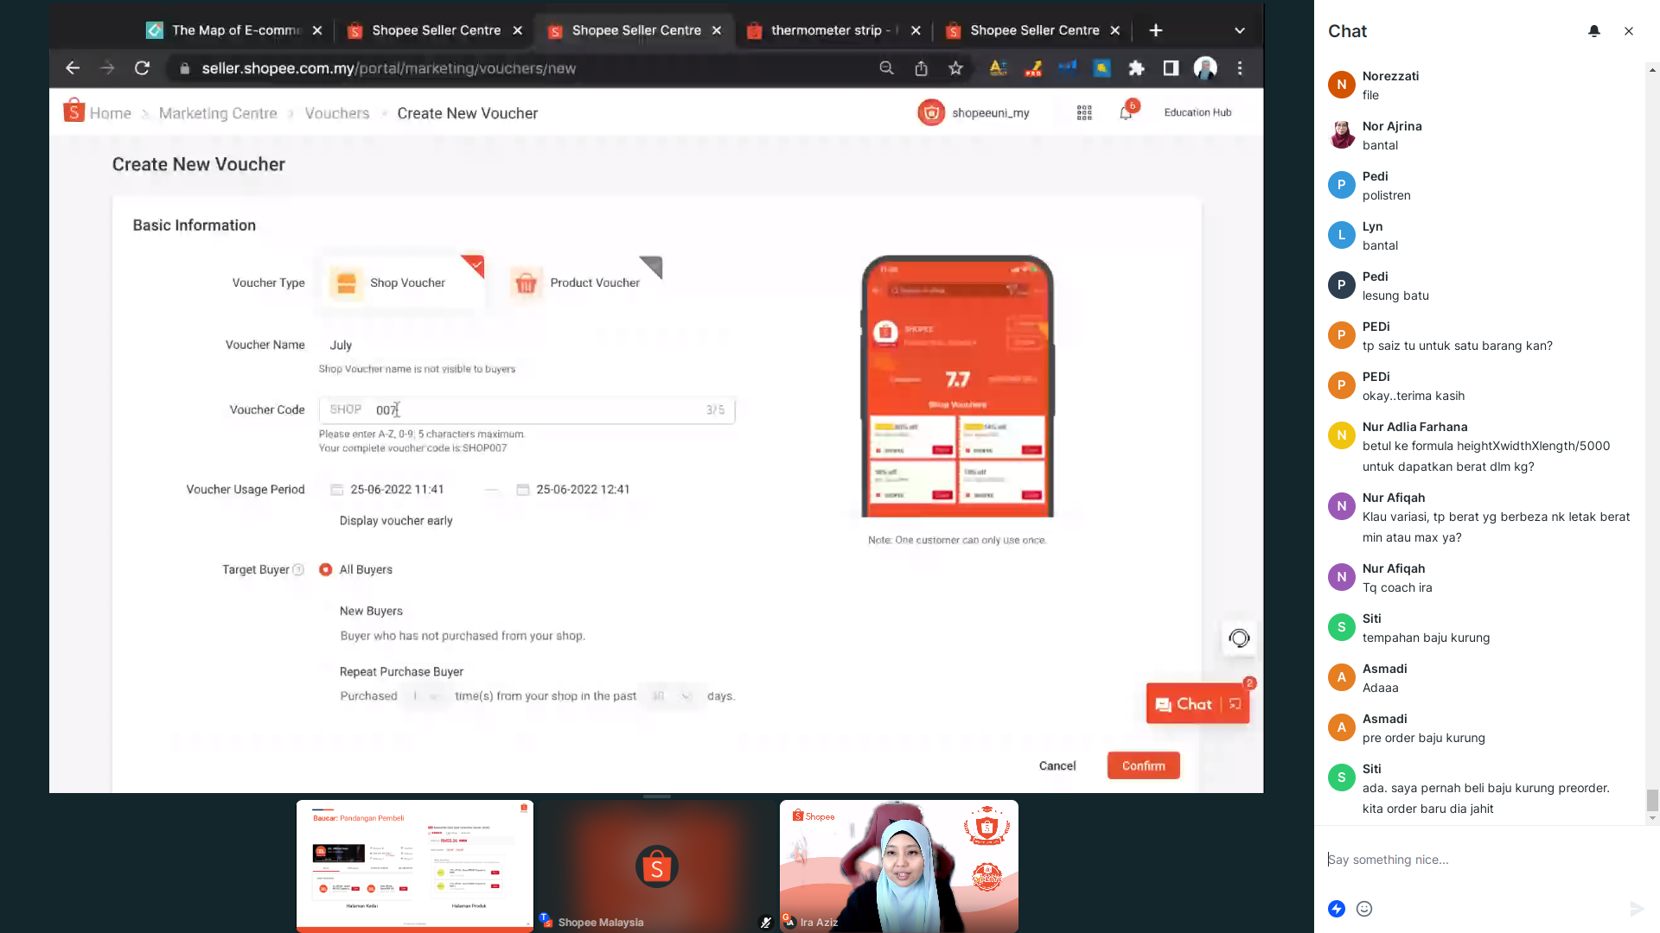Expand the tab search chevron
Image resolution: width=1660 pixels, height=933 pixels.
pos(1240,30)
